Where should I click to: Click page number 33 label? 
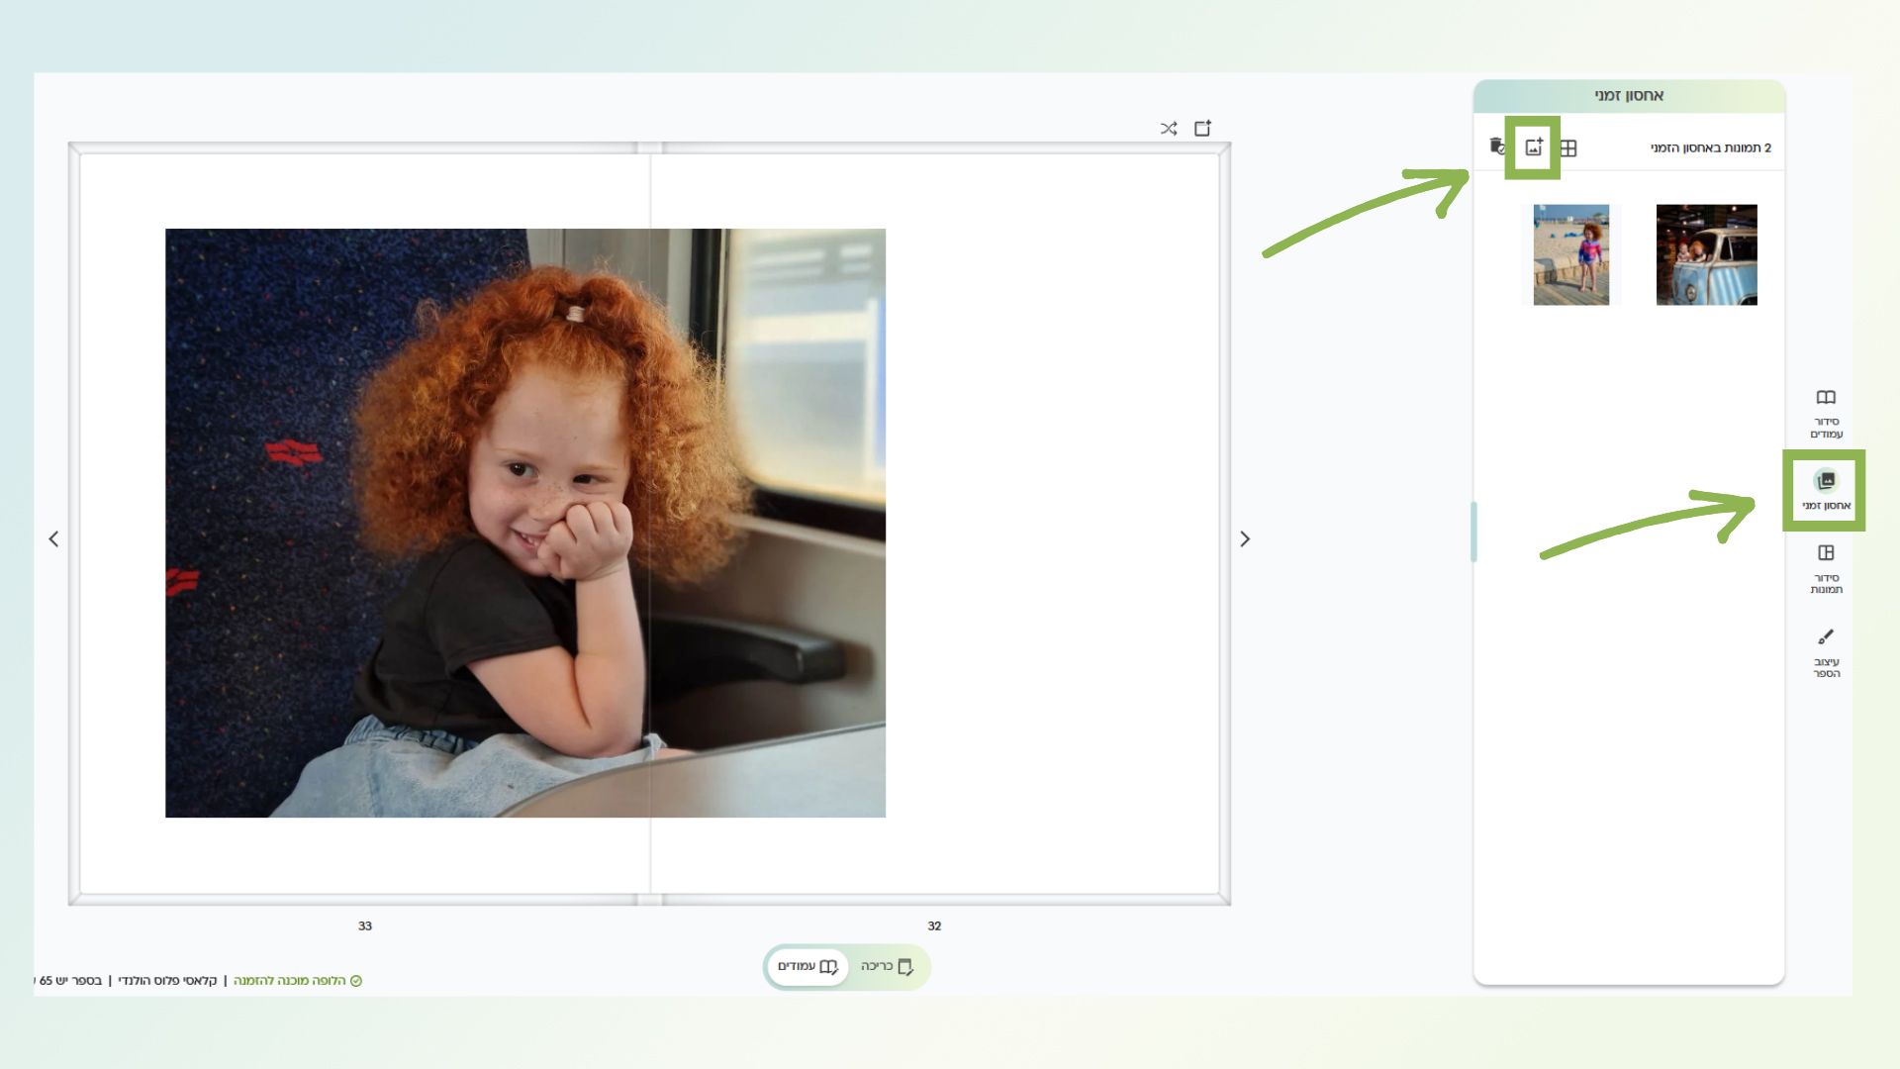365,926
